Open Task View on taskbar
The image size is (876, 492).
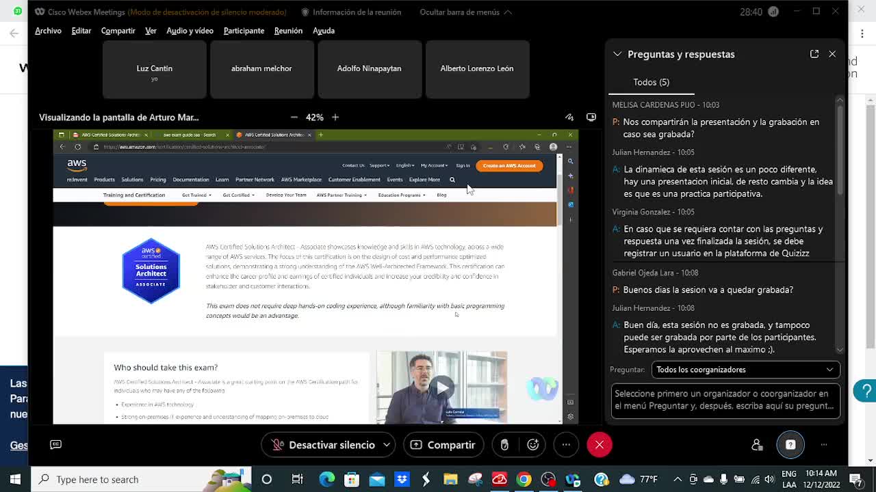point(297,479)
